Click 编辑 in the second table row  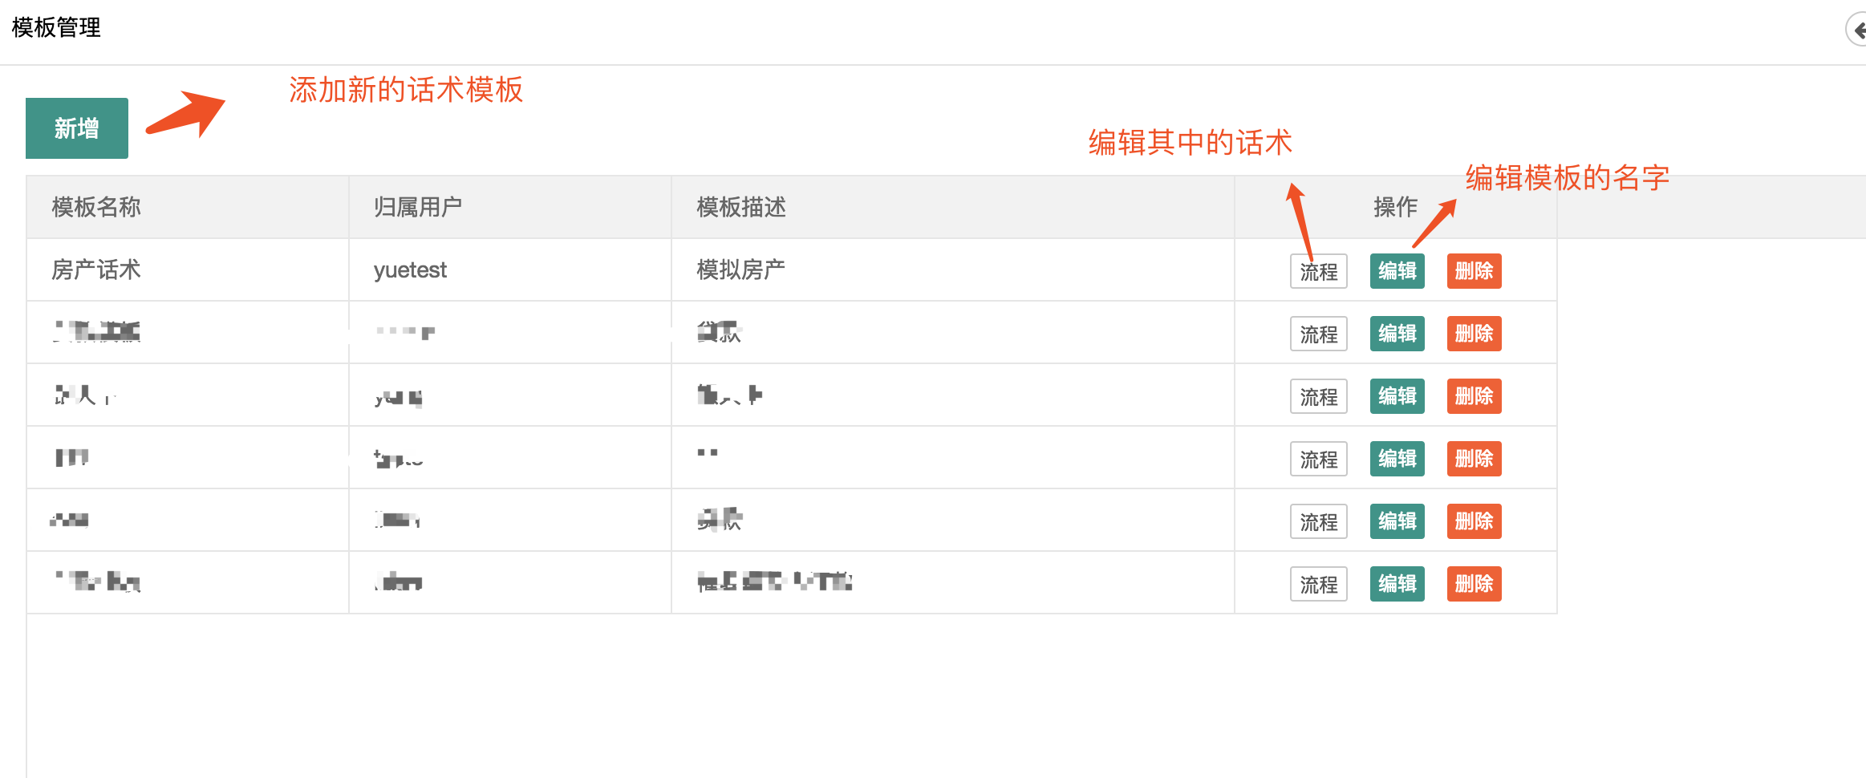pos(1397,334)
